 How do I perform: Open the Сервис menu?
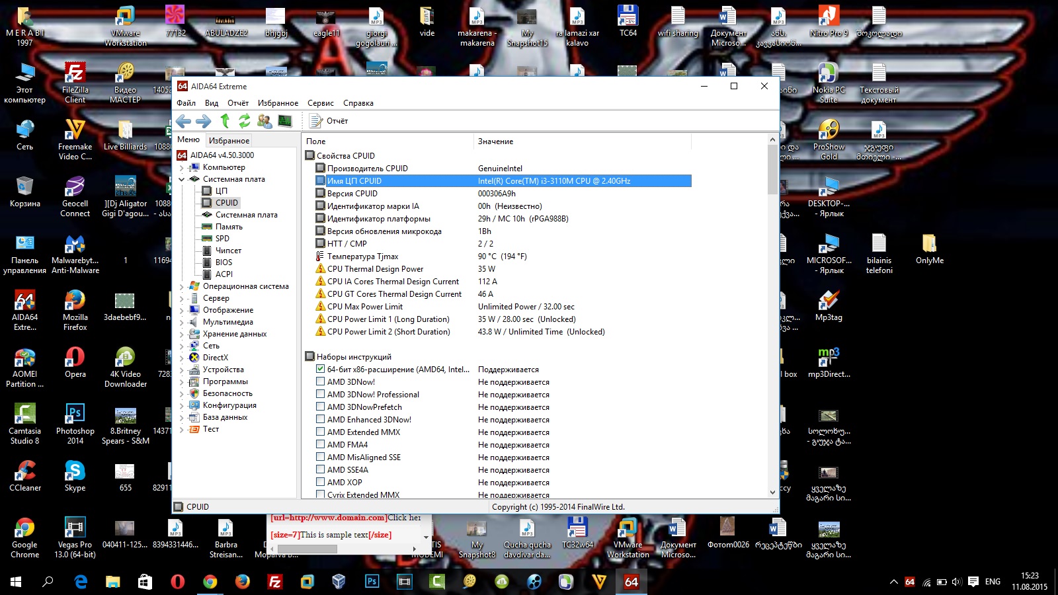(x=320, y=103)
